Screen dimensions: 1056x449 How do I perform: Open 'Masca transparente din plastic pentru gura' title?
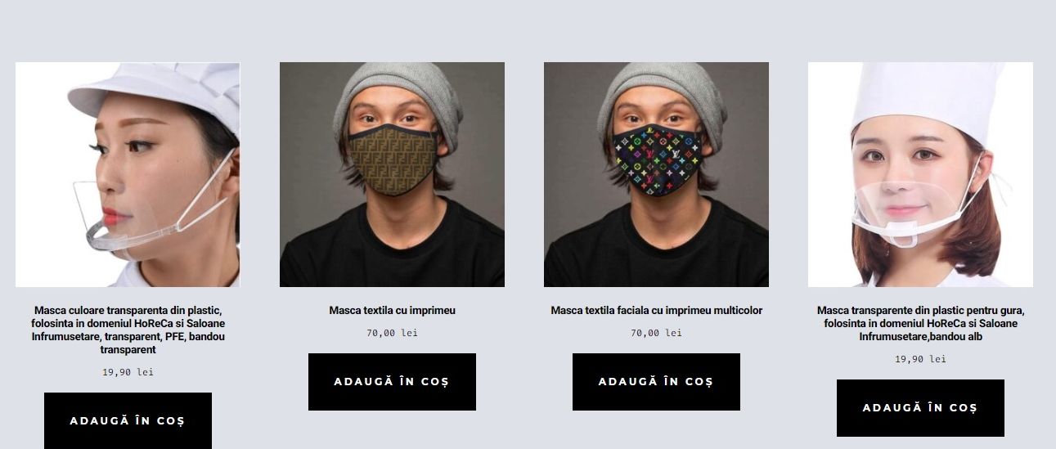point(920,324)
